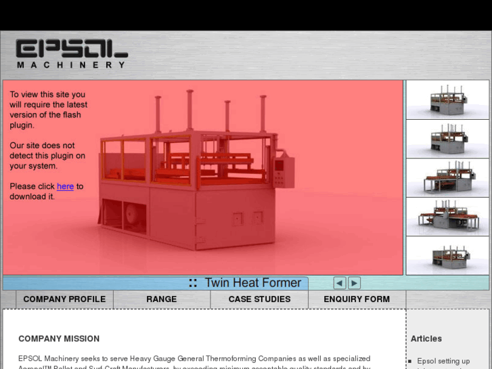
Task: Click the Articles heading
Action: pyautogui.click(x=426, y=339)
